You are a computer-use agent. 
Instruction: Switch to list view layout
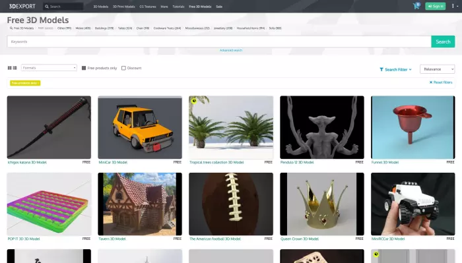(15, 68)
